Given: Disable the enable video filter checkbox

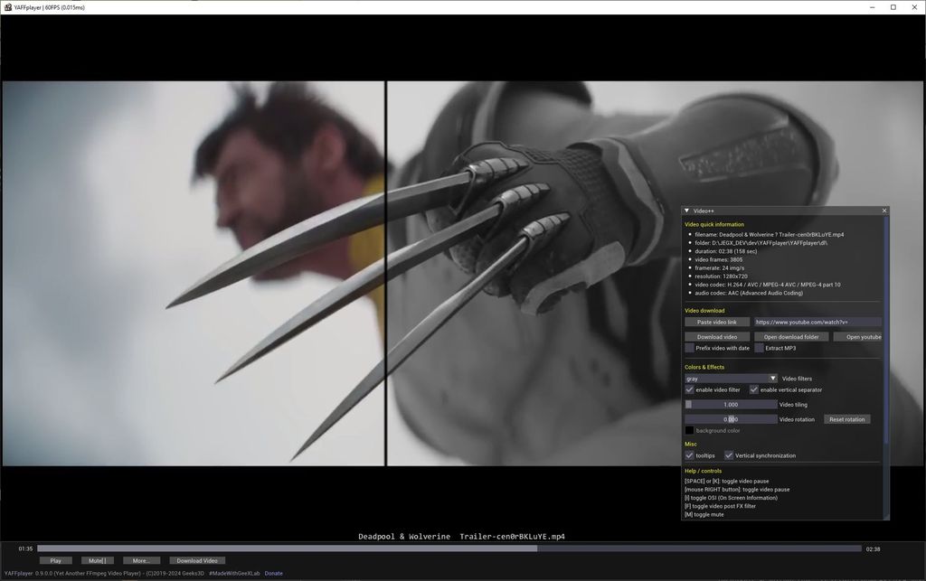Looking at the screenshot, I should (x=689, y=389).
